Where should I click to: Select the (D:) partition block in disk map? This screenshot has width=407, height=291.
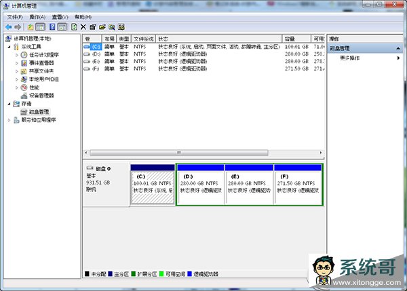[200, 185]
